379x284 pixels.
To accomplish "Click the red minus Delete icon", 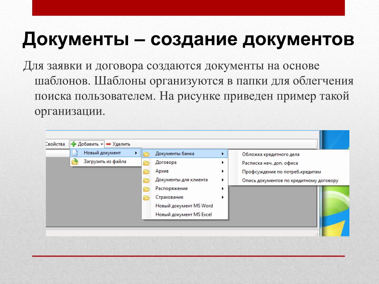I will pos(108,144).
